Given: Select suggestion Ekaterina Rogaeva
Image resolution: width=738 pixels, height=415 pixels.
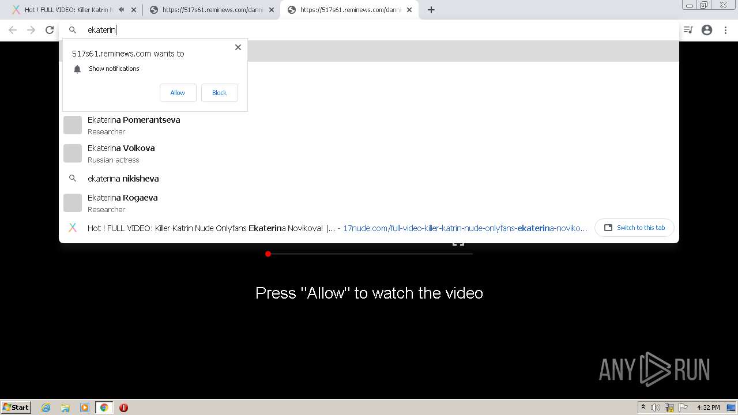Looking at the screenshot, I should [x=369, y=203].
